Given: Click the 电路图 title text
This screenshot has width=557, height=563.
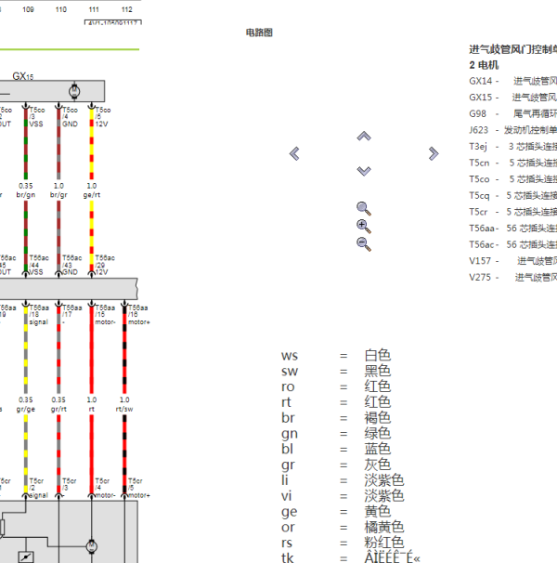Looking at the screenshot, I should pos(259,33).
